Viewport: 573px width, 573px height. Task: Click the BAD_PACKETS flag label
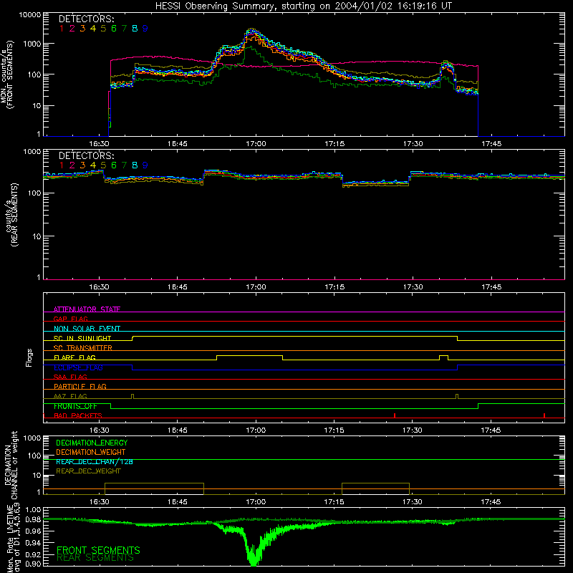coord(78,415)
